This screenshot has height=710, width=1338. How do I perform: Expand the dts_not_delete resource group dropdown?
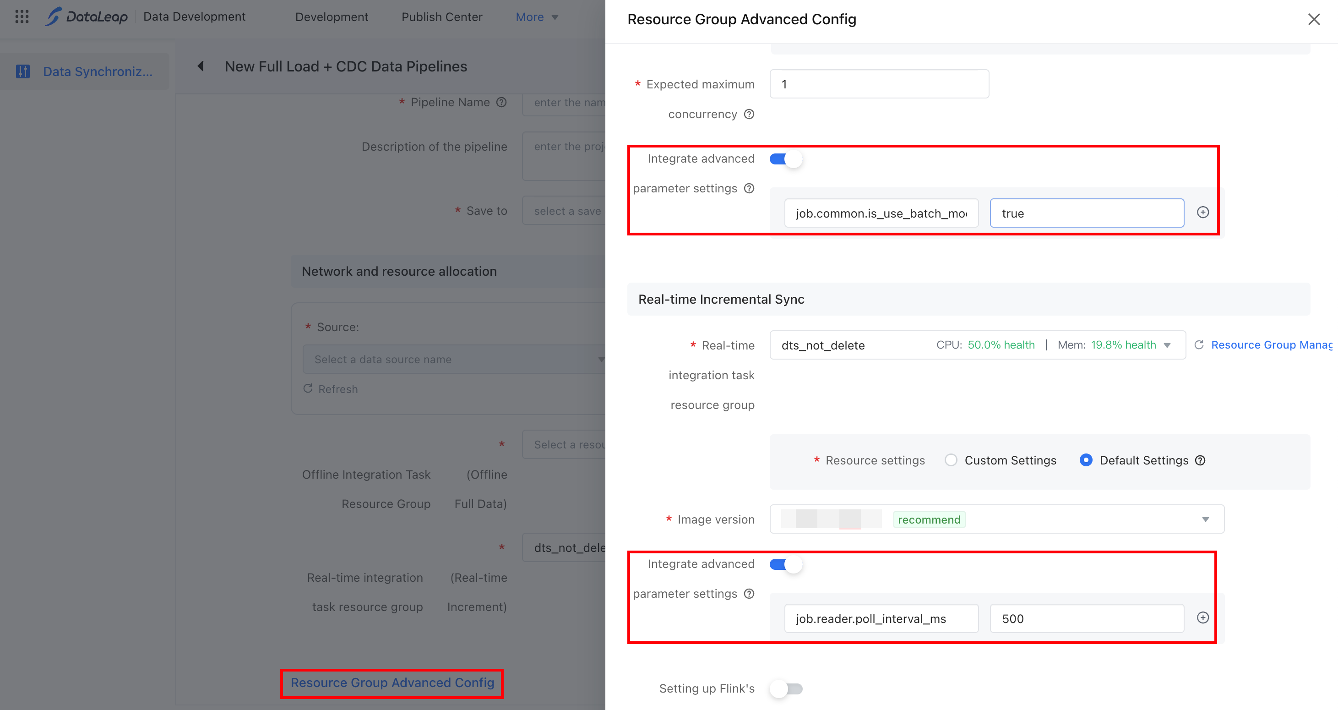(978, 345)
